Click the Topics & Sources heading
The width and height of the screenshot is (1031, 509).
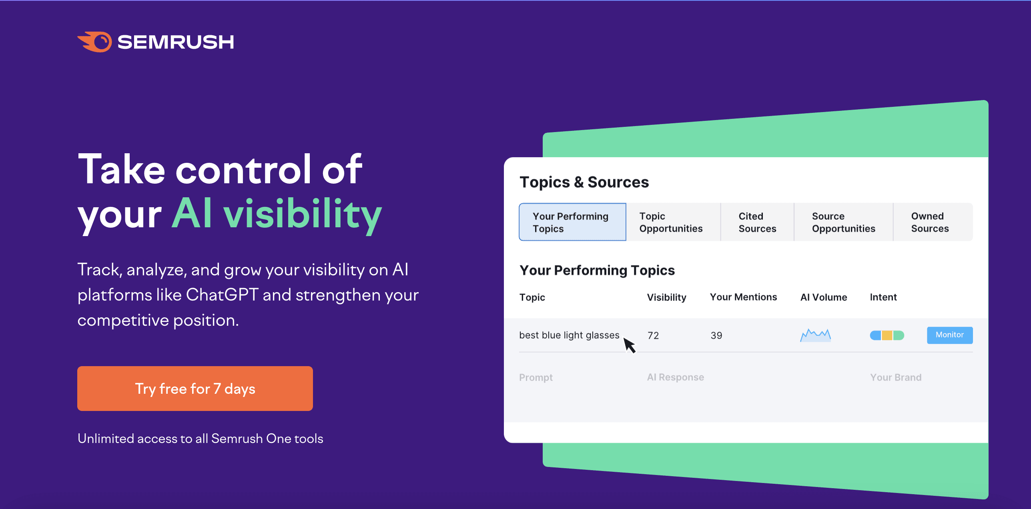[585, 182]
